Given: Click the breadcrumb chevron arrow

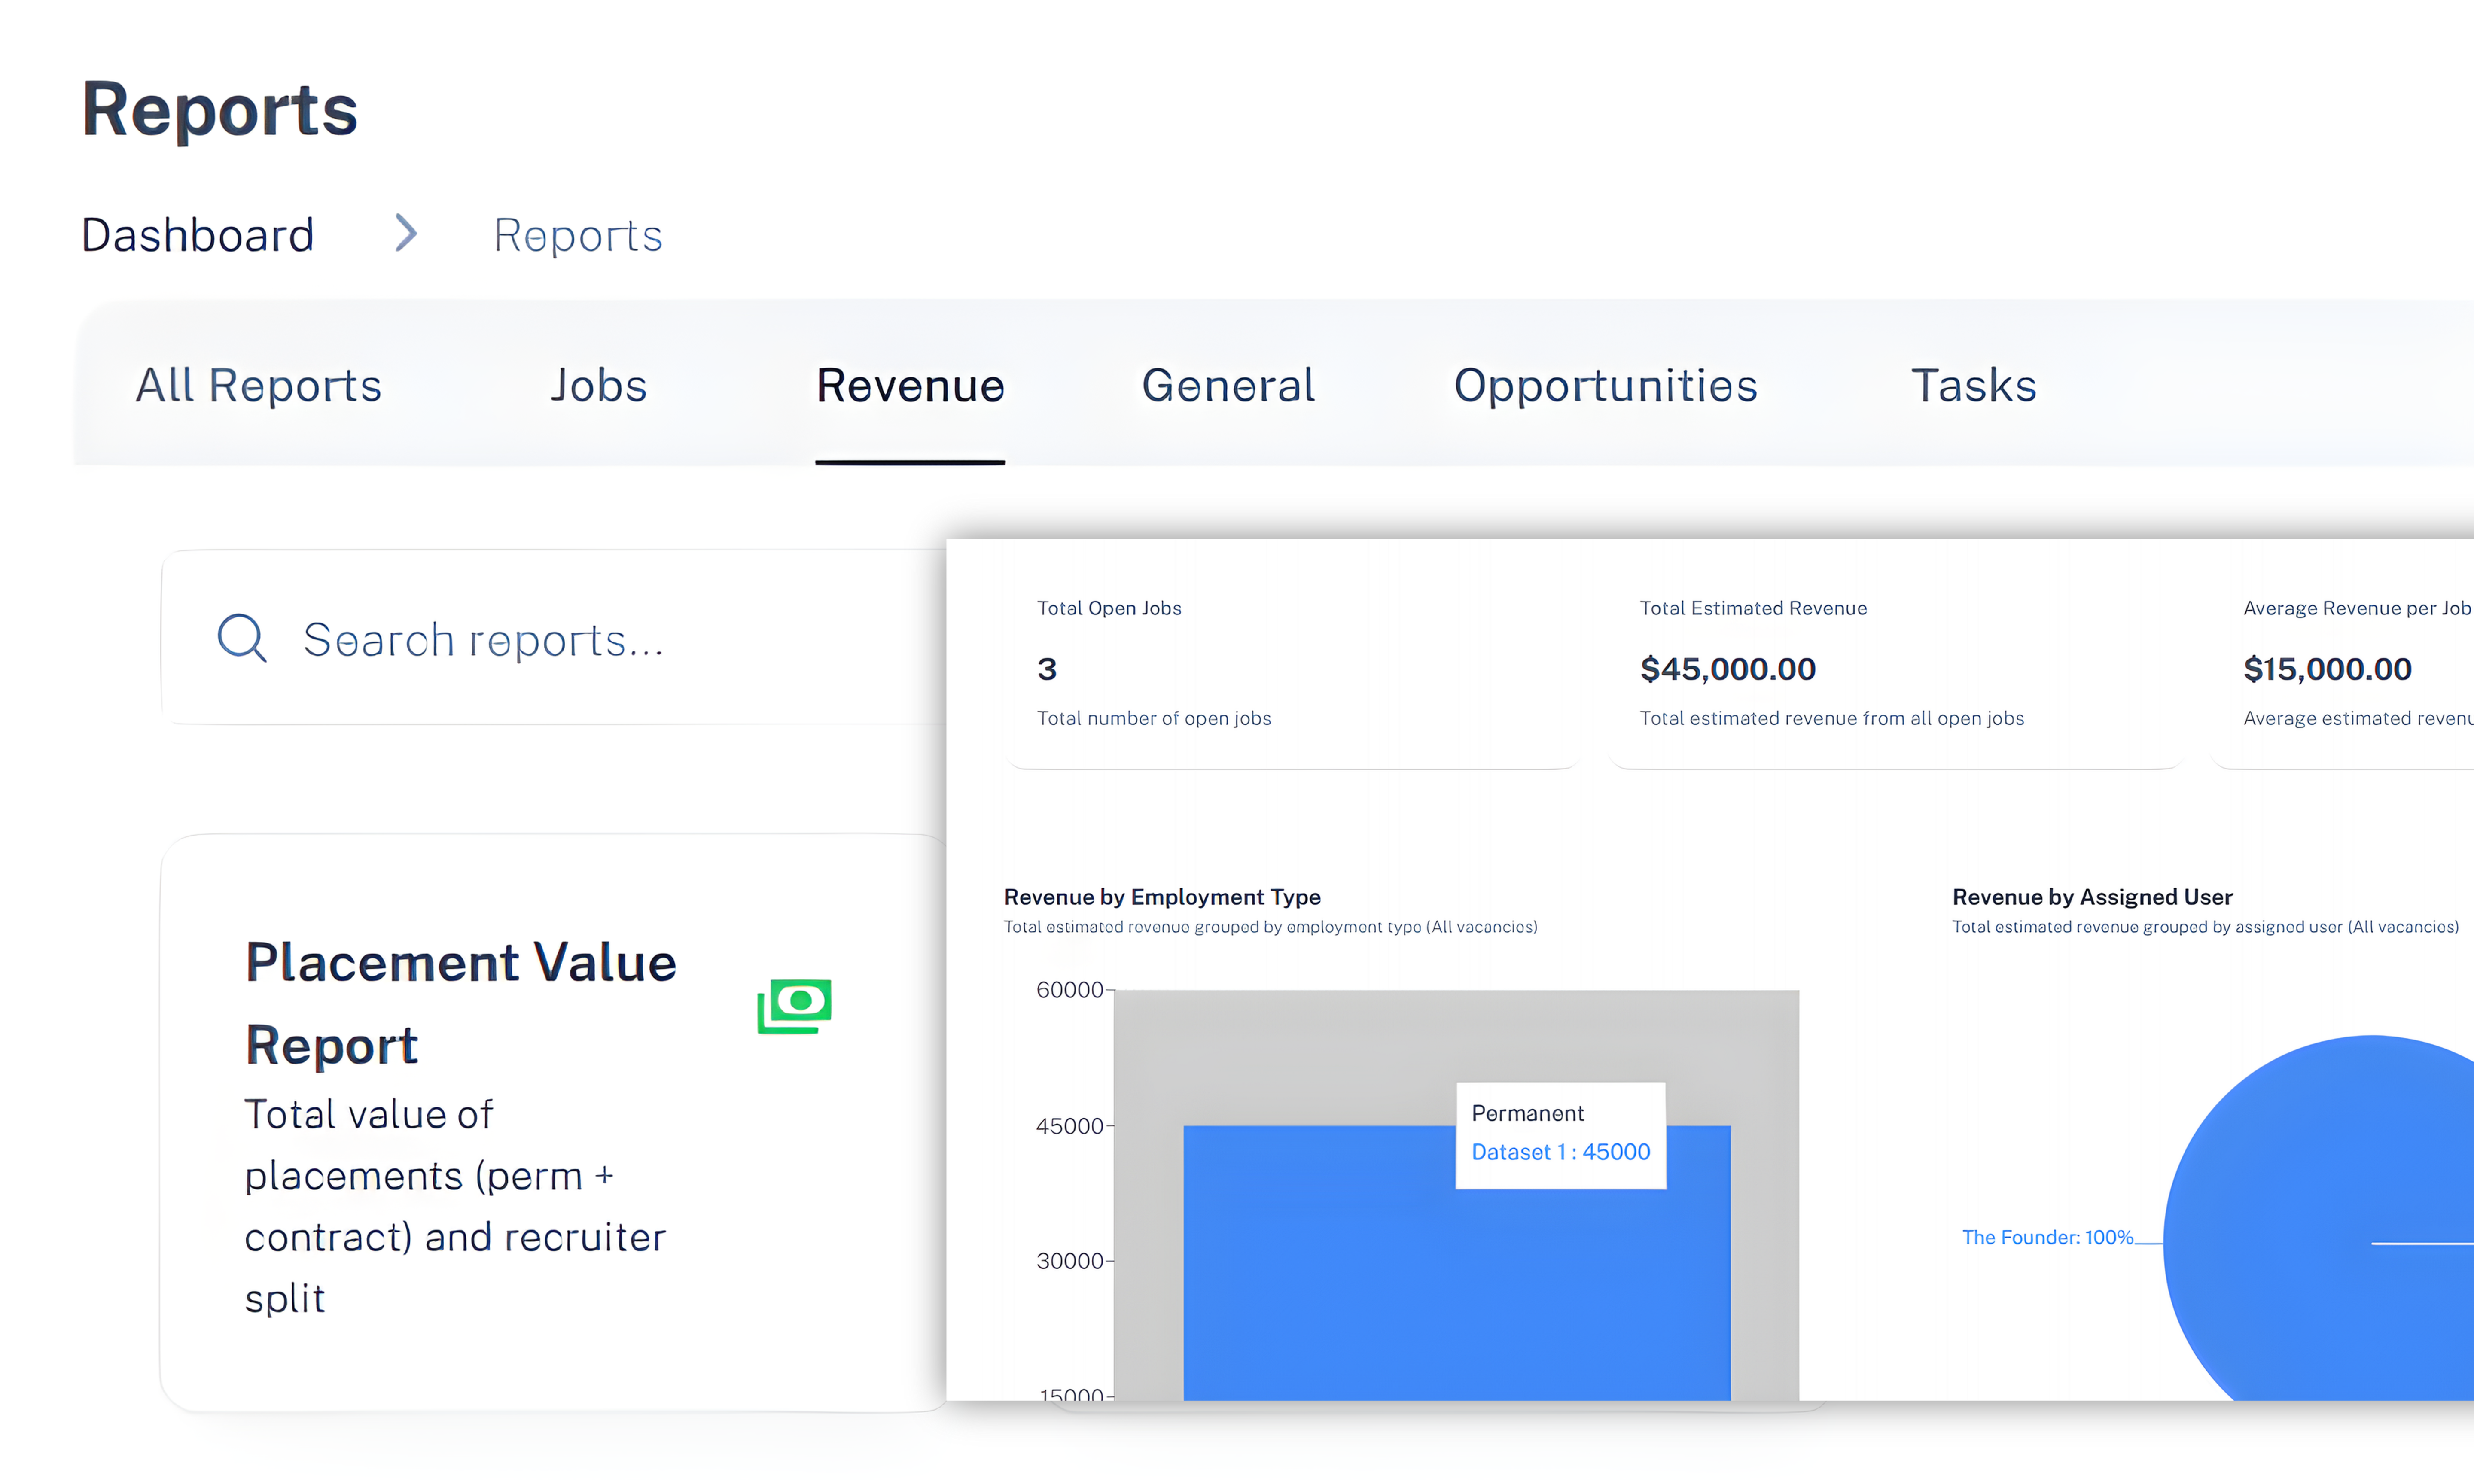Looking at the screenshot, I should (x=405, y=234).
